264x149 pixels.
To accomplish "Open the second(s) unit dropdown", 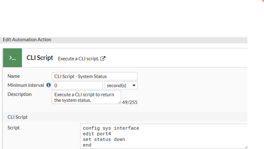I will pos(121,85).
